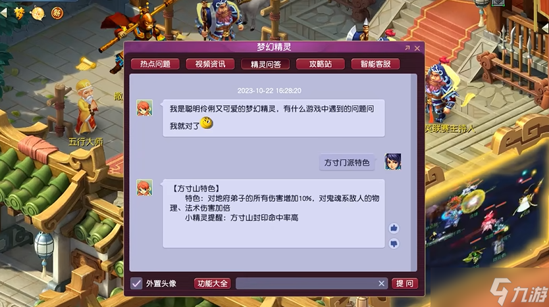Image resolution: width=549 pixels, height=307 pixels.
Task: Click the gold 新 icon at top left
Action: pos(57,13)
